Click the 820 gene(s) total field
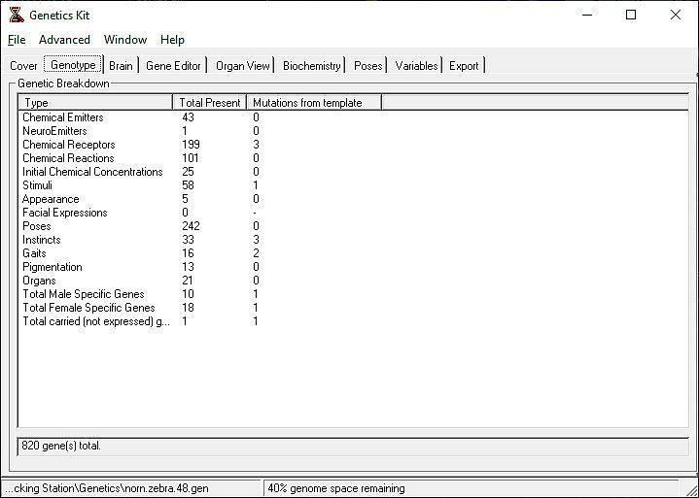 [x=353, y=447]
